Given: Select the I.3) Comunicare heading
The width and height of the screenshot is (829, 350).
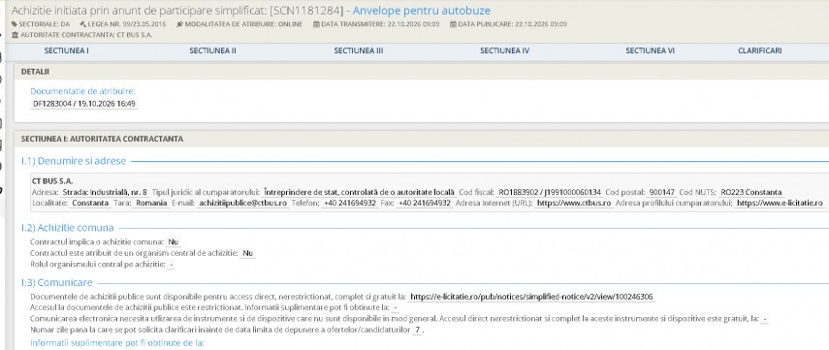Looking at the screenshot, I should click(x=56, y=283).
